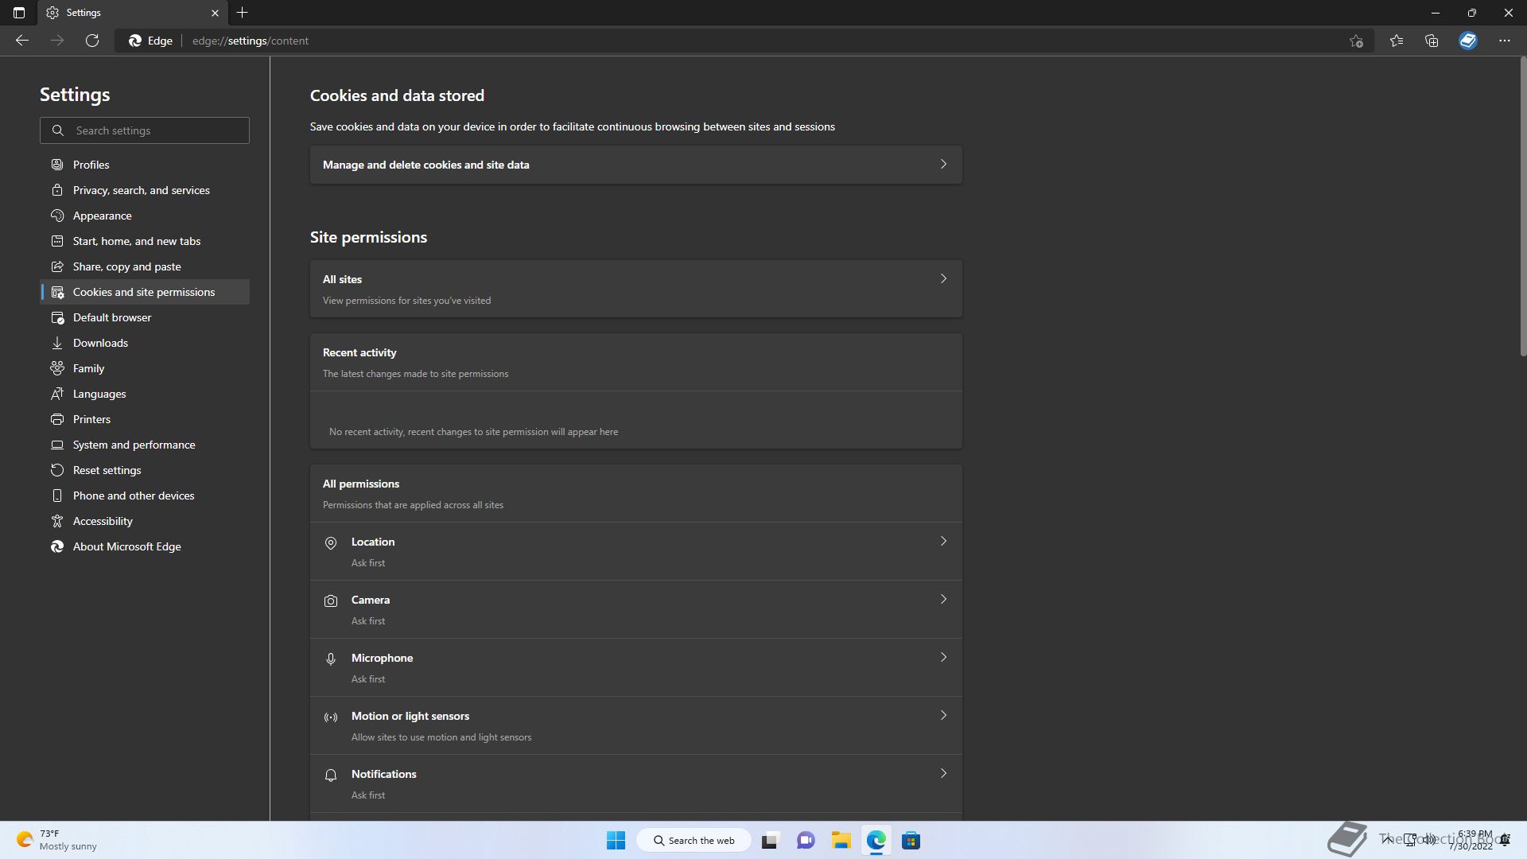The image size is (1527, 859).
Task: Click the Windows Start button
Action: coord(616,841)
